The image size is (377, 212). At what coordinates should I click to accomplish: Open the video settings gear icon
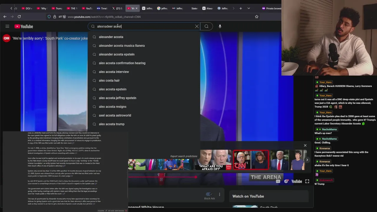pyautogui.click(x=286, y=181)
